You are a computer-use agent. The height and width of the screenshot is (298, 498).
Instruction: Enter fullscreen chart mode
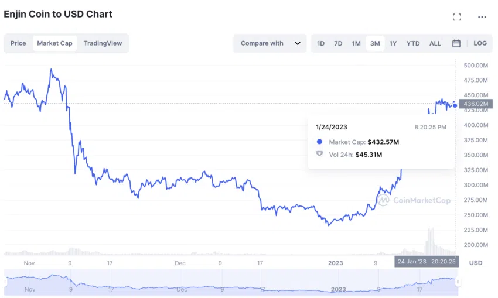[x=457, y=17]
